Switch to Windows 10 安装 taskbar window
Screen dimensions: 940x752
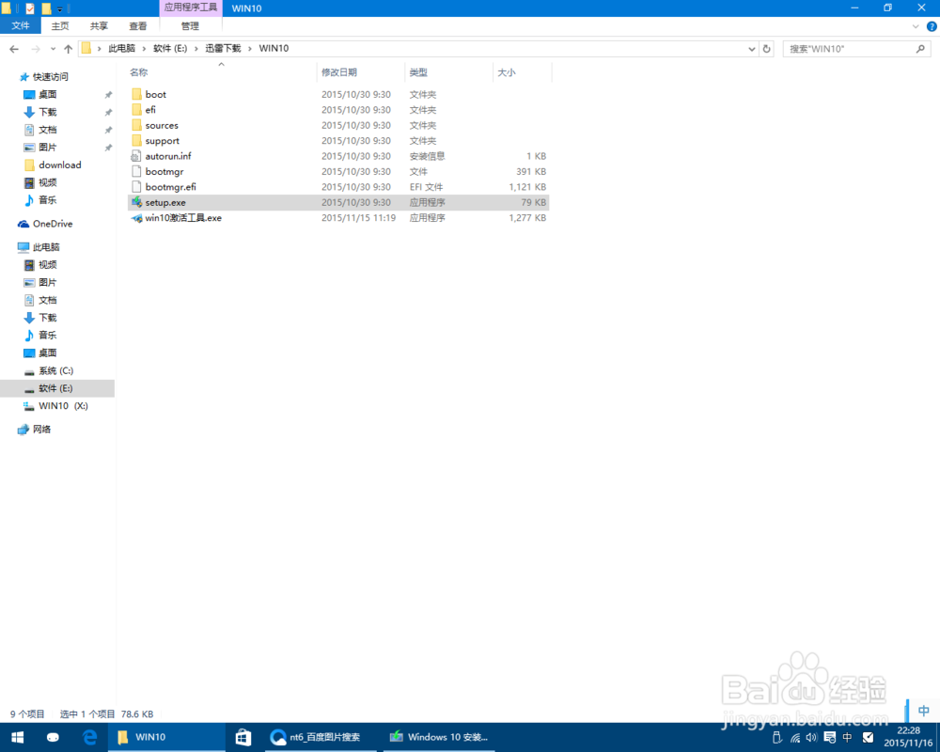pos(439,738)
